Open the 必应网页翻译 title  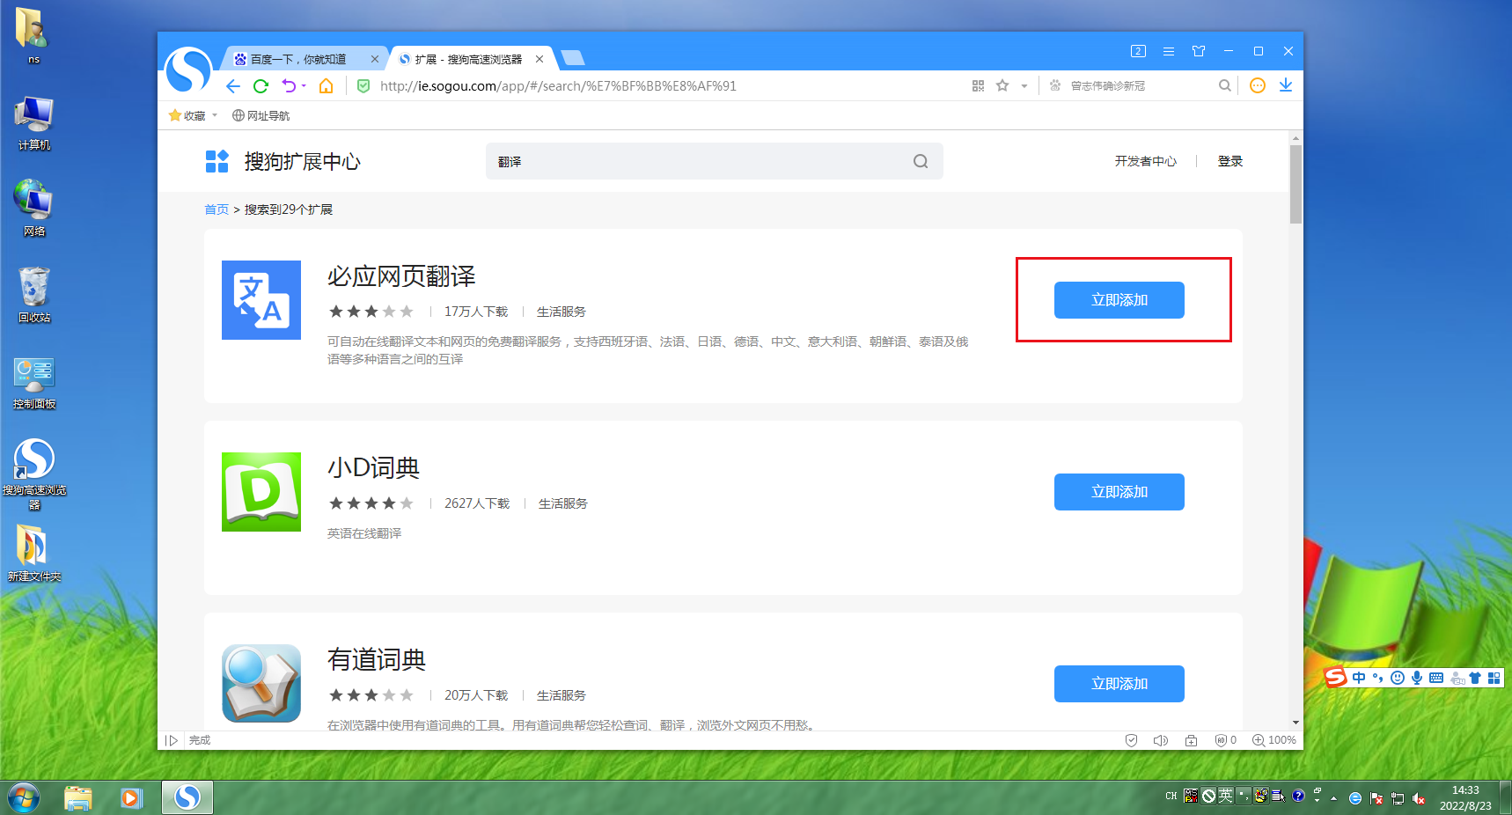coord(401,276)
